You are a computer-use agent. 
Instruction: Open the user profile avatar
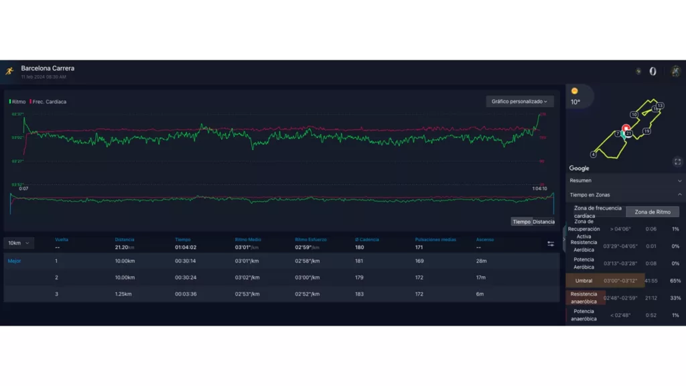pyautogui.click(x=675, y=71)
